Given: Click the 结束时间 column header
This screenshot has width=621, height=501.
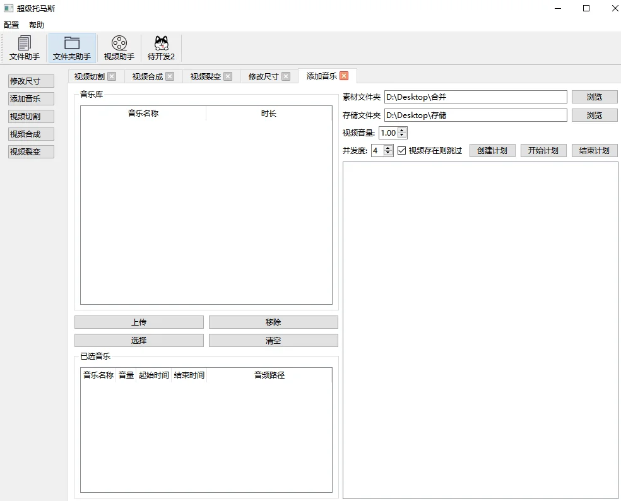Looking at the screenshot, I should [x=189, y=375].
